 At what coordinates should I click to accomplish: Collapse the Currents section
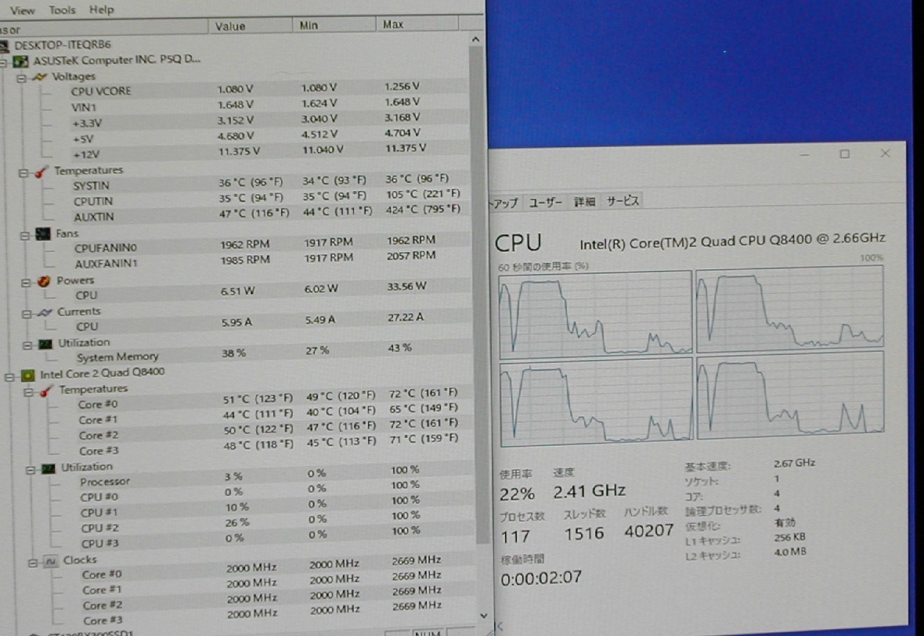27,314
